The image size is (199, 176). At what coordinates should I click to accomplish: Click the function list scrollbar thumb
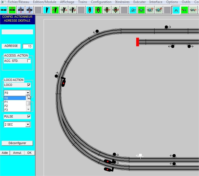point(28,103)
